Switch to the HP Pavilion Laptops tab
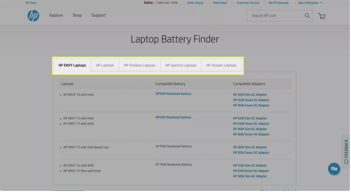The width and height of the screenshot is (351, 192). [x=140, y=65]
